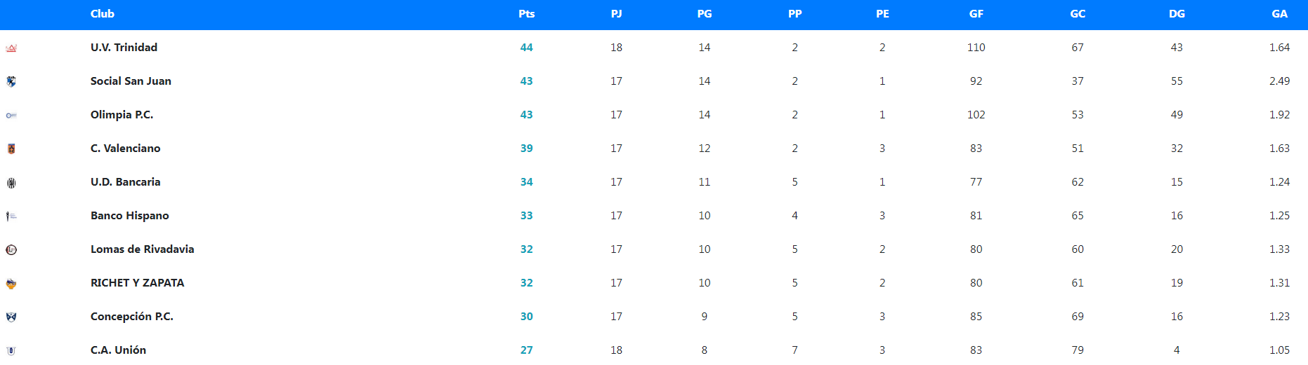Click the Concepción P.C. crest icon
1308x365 pixels.
11,317
